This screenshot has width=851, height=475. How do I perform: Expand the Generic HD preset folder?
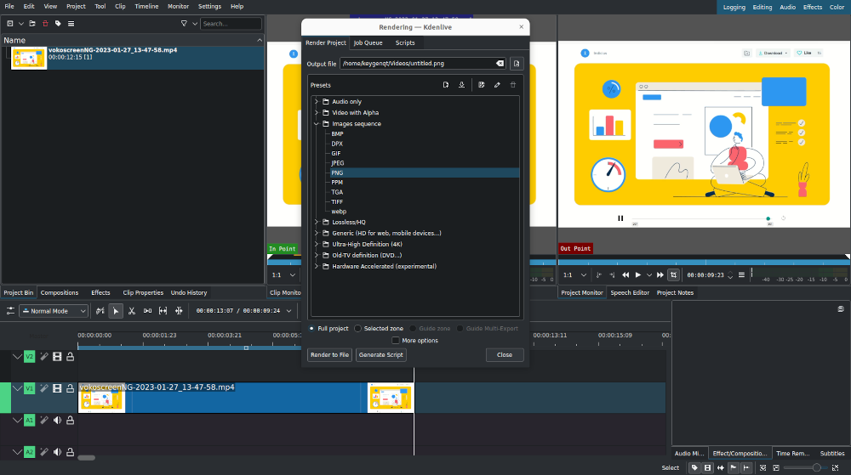pos(317,233)
